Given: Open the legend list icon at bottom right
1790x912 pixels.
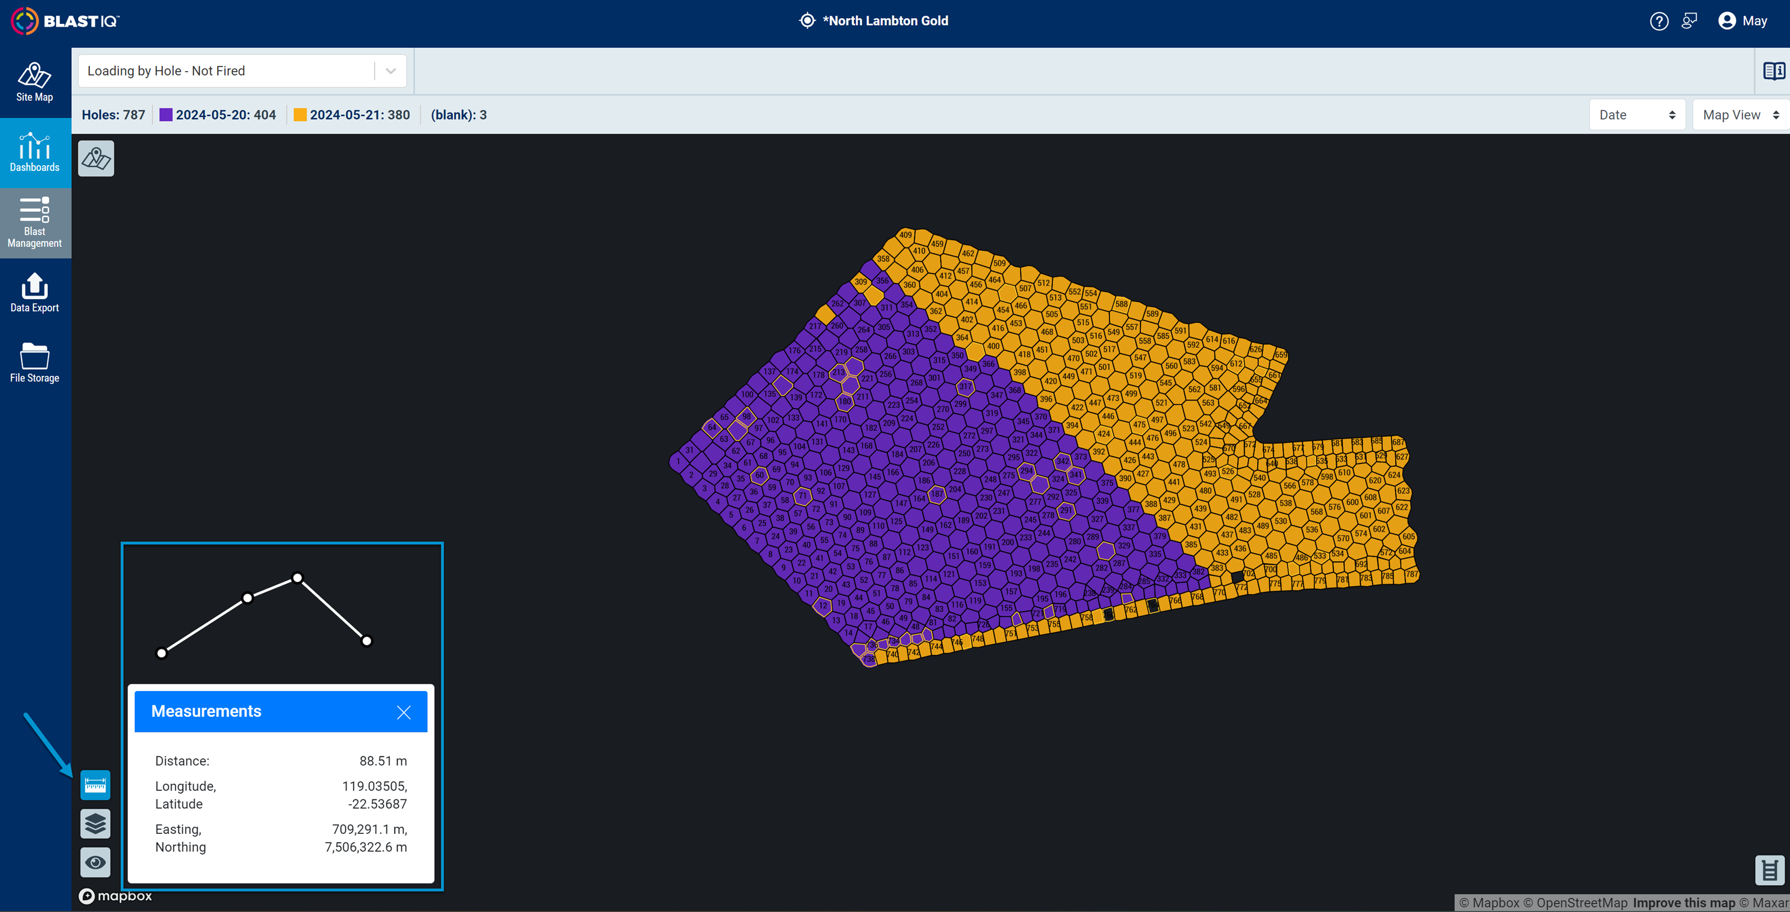Looking at the screenshot, I should (1770, 869).
